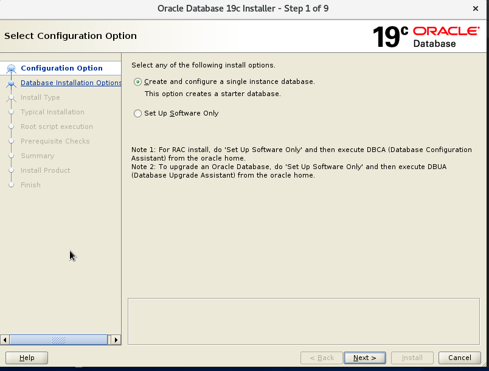Click the Install Type step label
Viewport: 489px width, 371px height.
pyautogui.click(x=40, y=97)
